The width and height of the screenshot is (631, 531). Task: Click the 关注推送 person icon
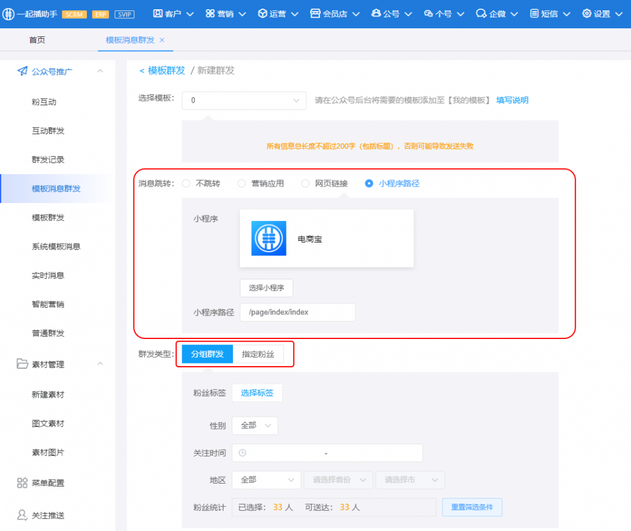[22, 515]
